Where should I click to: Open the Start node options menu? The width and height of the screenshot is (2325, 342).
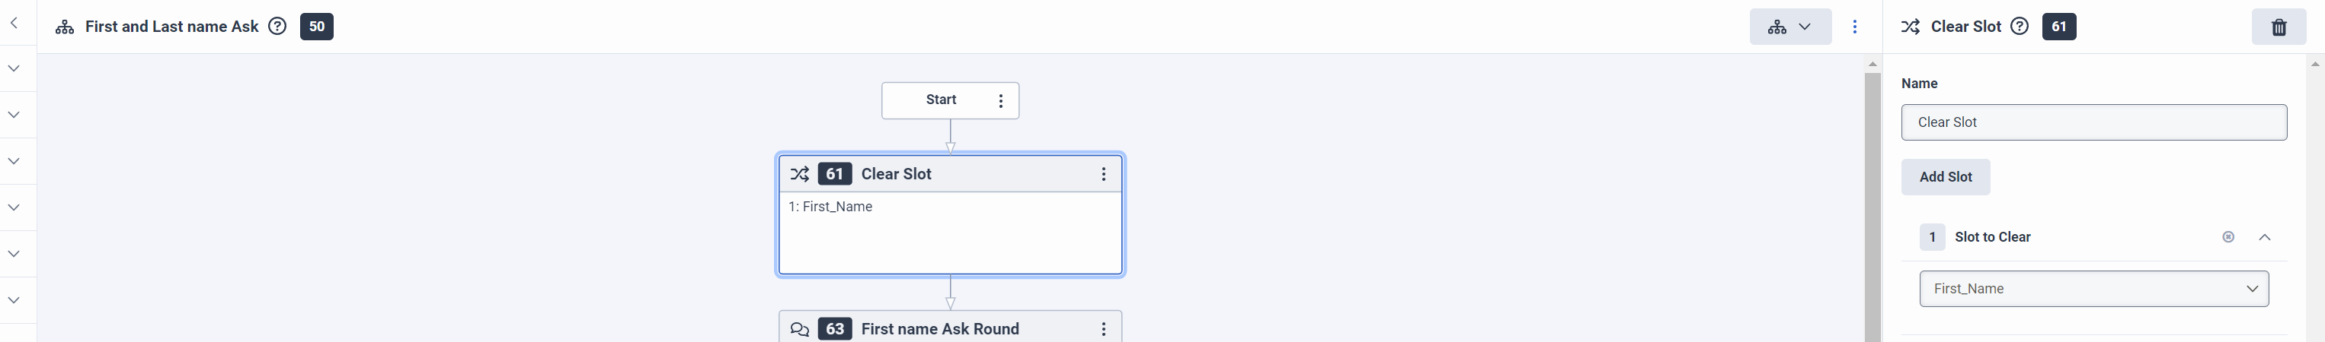pyautogui.click(x=1001, y=101)
